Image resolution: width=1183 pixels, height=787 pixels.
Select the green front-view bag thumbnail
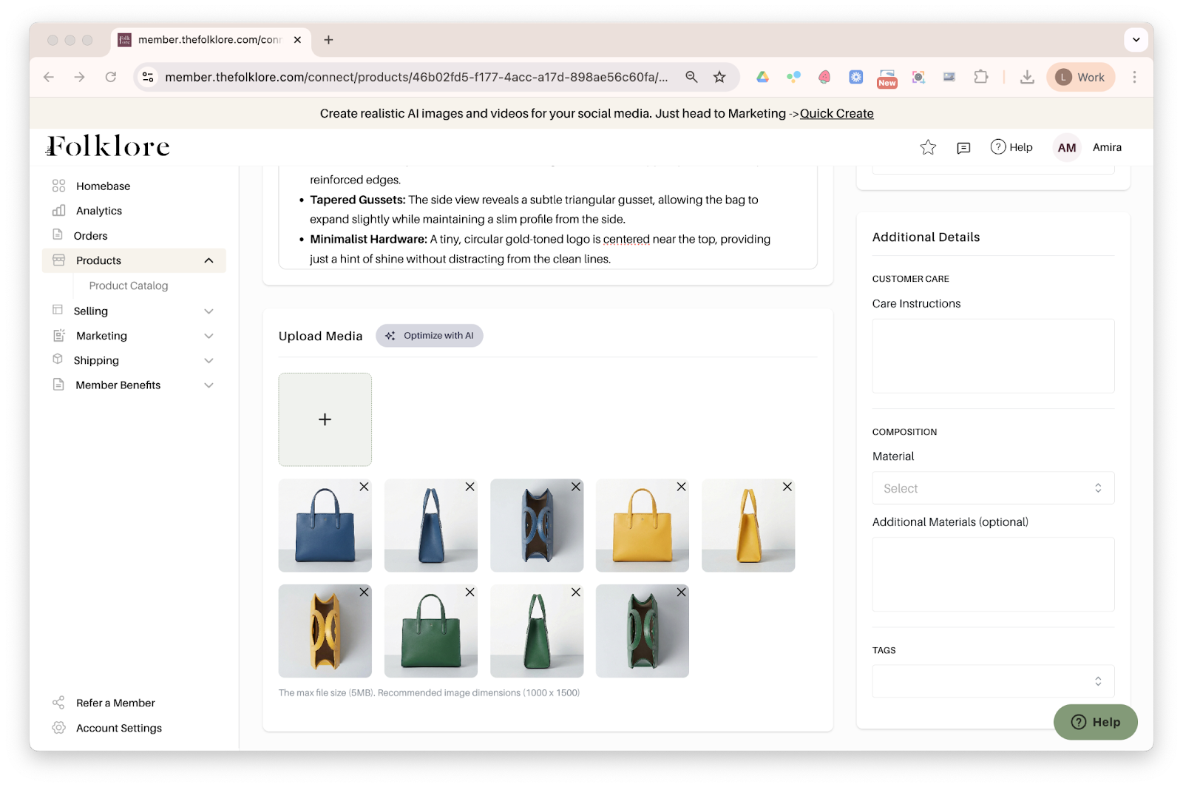coord(430,631)
